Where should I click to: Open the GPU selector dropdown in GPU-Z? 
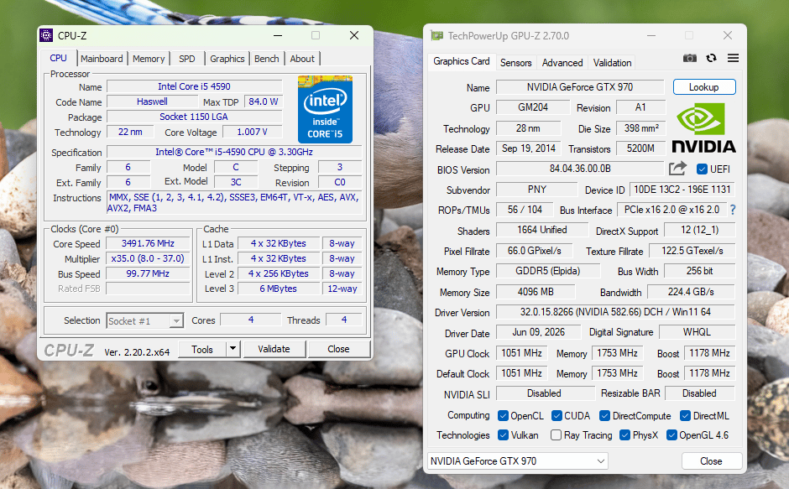point(517,460)
